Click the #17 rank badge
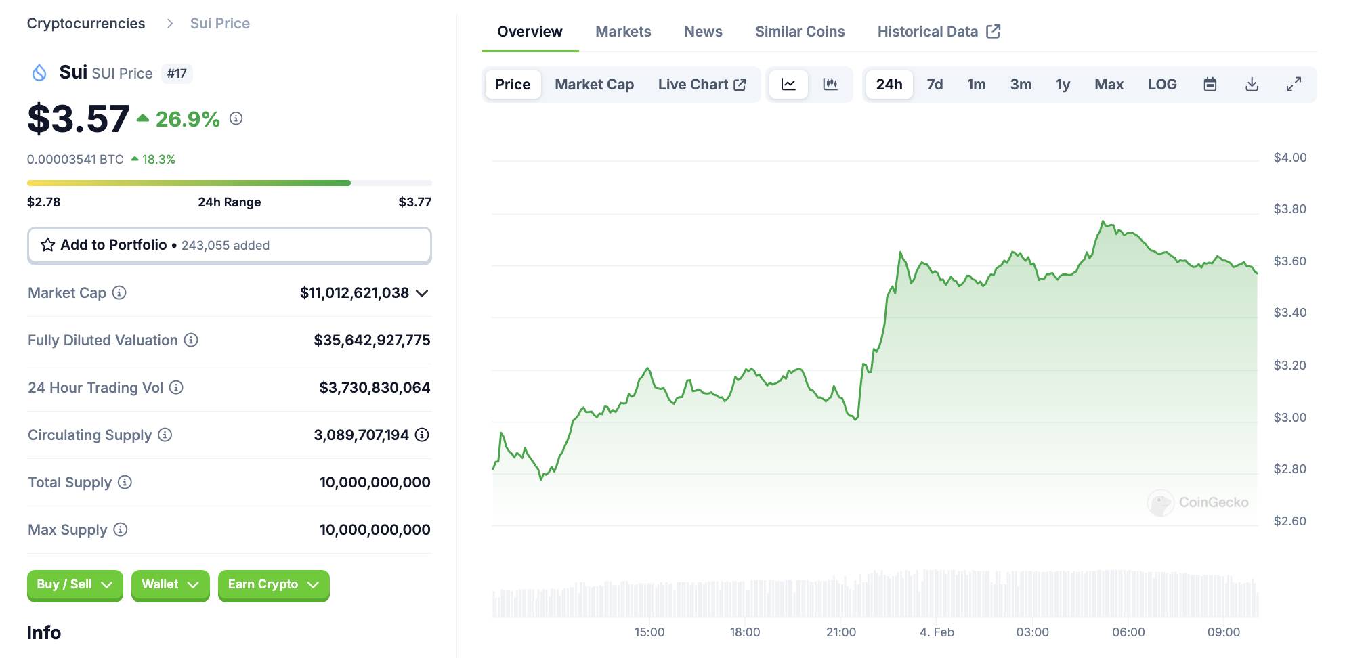Screen dimensions: 1345x658 [x=177, y=73]
